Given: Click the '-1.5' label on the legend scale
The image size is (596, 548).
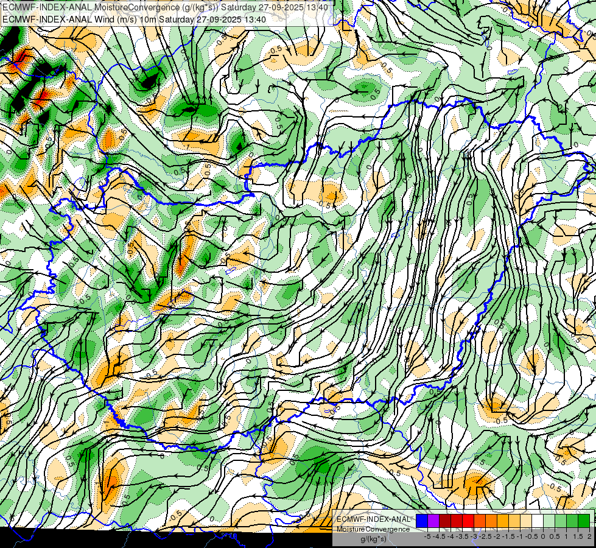Looking at the screenshot, I should (508, 536).
